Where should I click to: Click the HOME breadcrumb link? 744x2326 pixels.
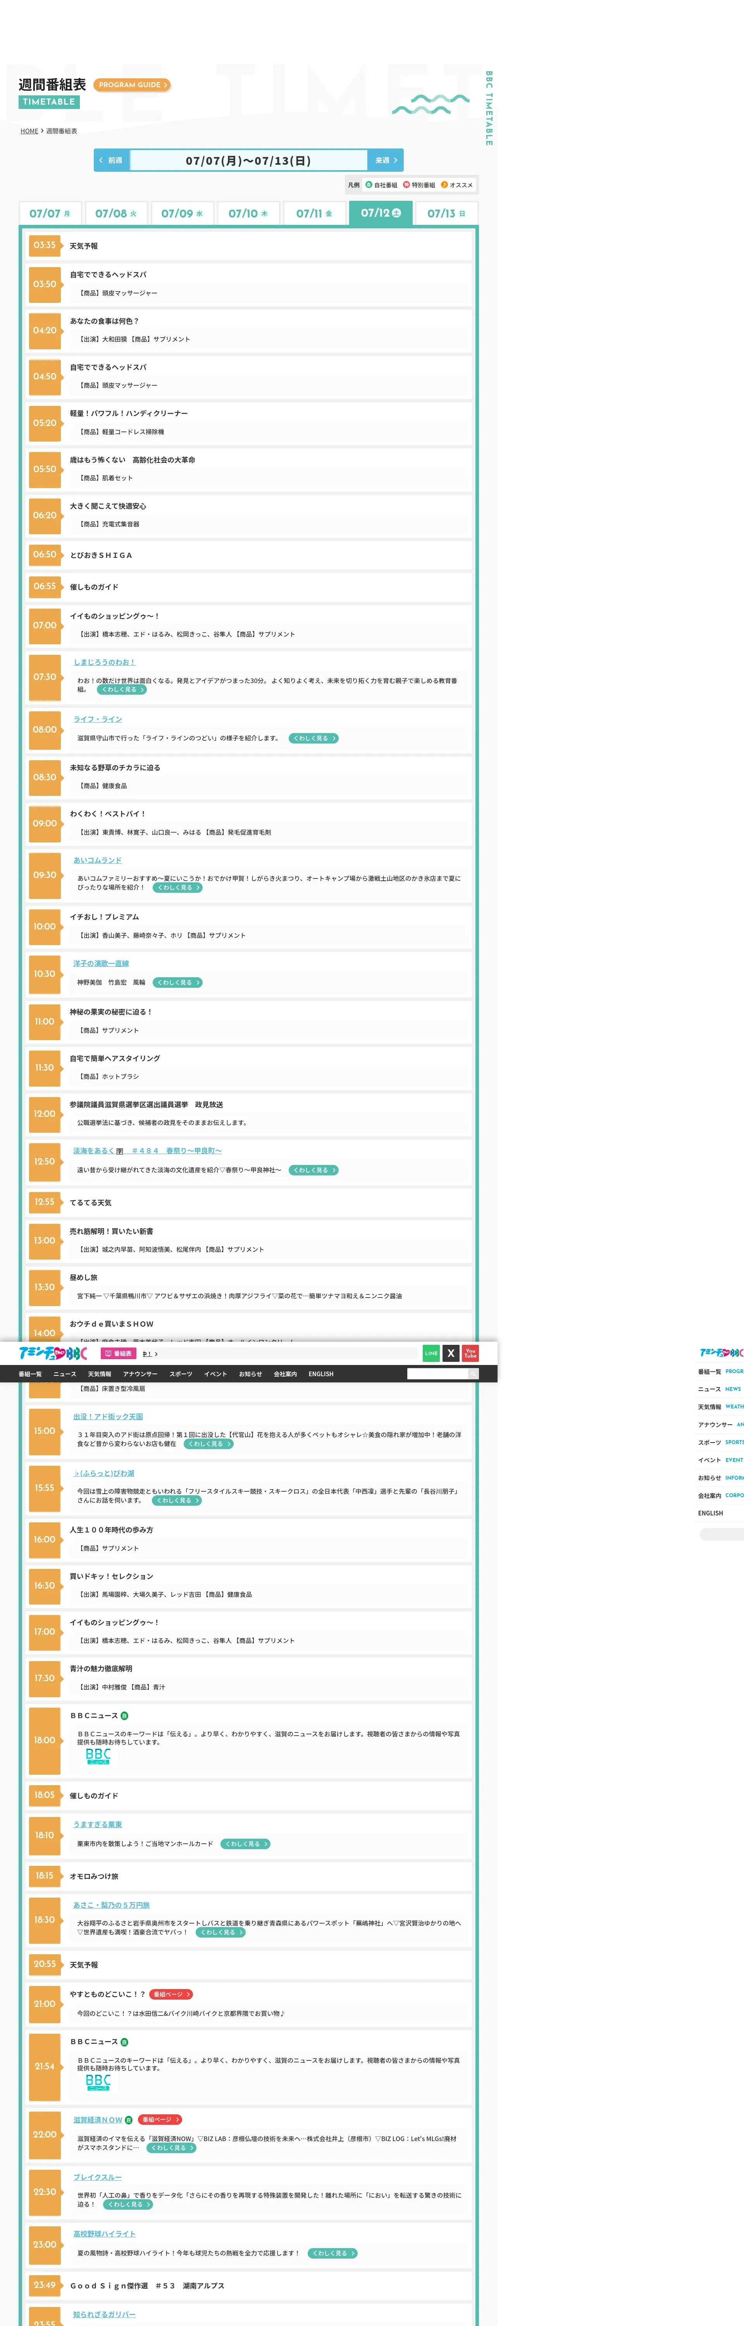click(29, 131)
